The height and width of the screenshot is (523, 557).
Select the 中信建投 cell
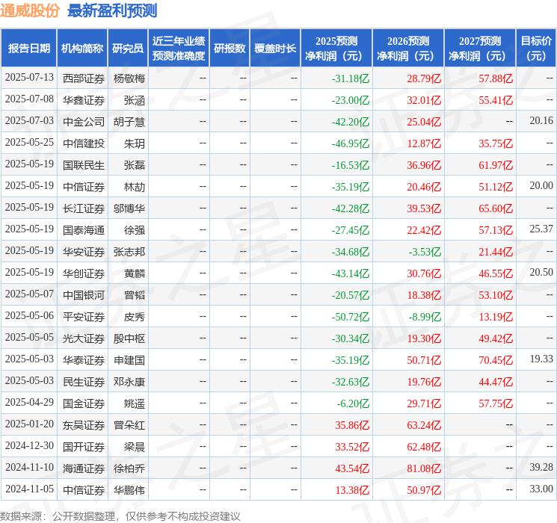coord(84,143)
